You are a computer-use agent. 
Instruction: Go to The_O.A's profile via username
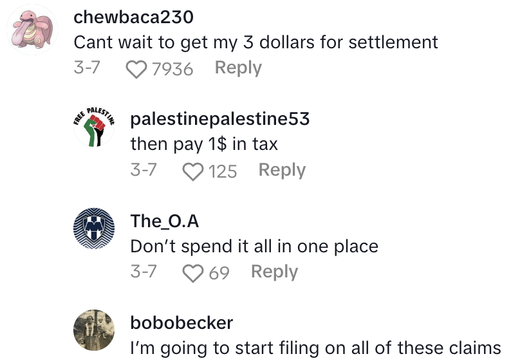[x=164, y=221]
